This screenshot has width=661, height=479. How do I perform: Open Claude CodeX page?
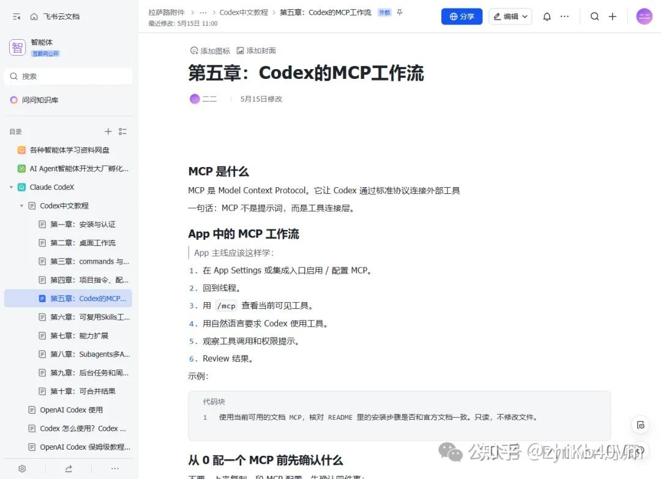52,187
